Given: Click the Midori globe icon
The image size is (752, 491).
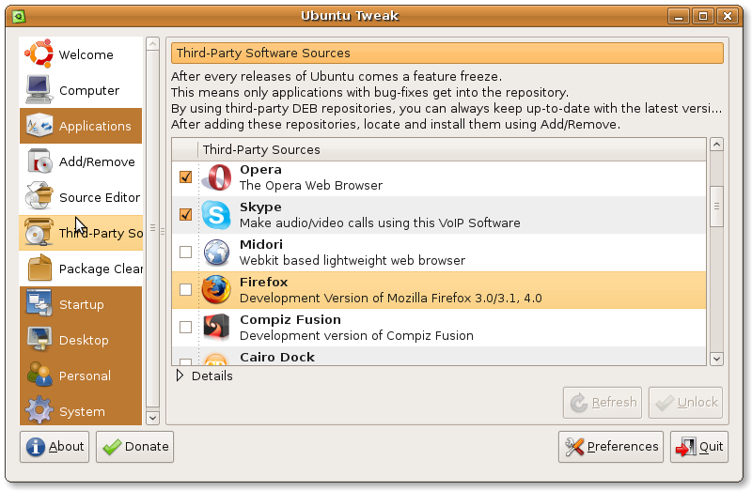Looking at the screenshot, I should point(217,253).
